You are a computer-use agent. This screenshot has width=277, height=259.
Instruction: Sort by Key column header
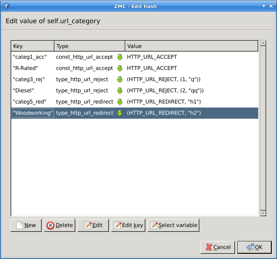[32, 46]
